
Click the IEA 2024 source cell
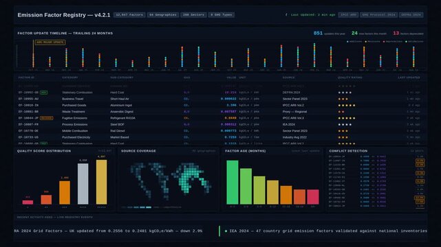289,124
